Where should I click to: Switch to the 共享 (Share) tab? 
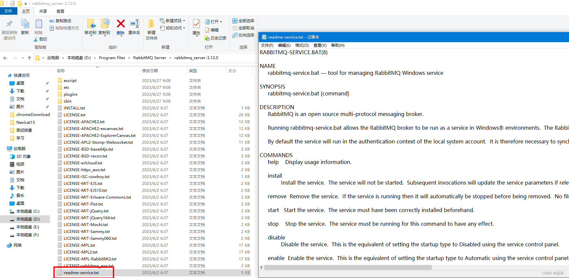43,11
